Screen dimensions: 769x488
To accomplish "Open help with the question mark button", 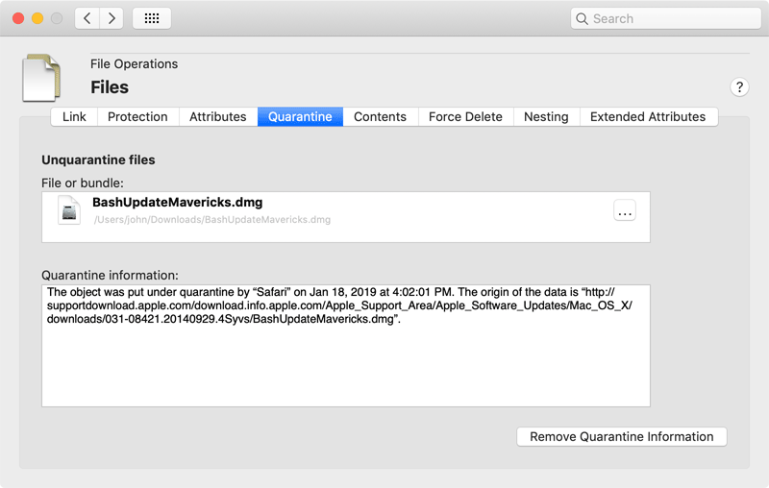I will [739, 87].
